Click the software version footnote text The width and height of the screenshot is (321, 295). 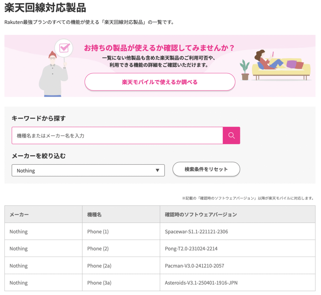tap(248, 198)
